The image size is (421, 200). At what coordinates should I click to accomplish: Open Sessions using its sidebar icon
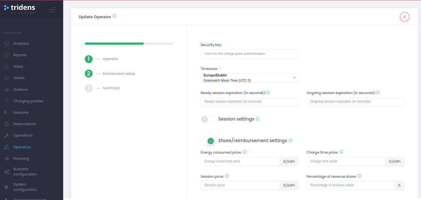(x=7, y=112)
